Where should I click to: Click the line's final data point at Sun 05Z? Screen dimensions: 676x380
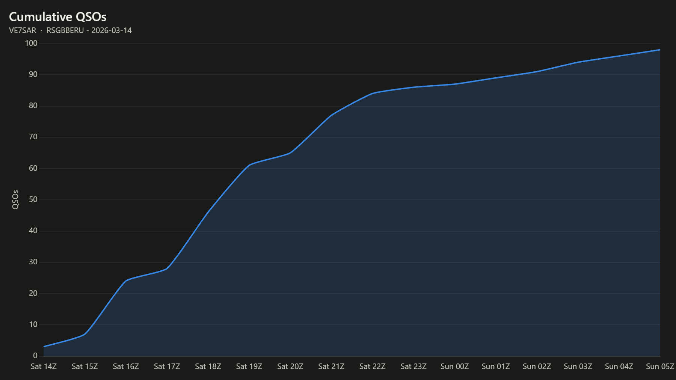point(660,50)
